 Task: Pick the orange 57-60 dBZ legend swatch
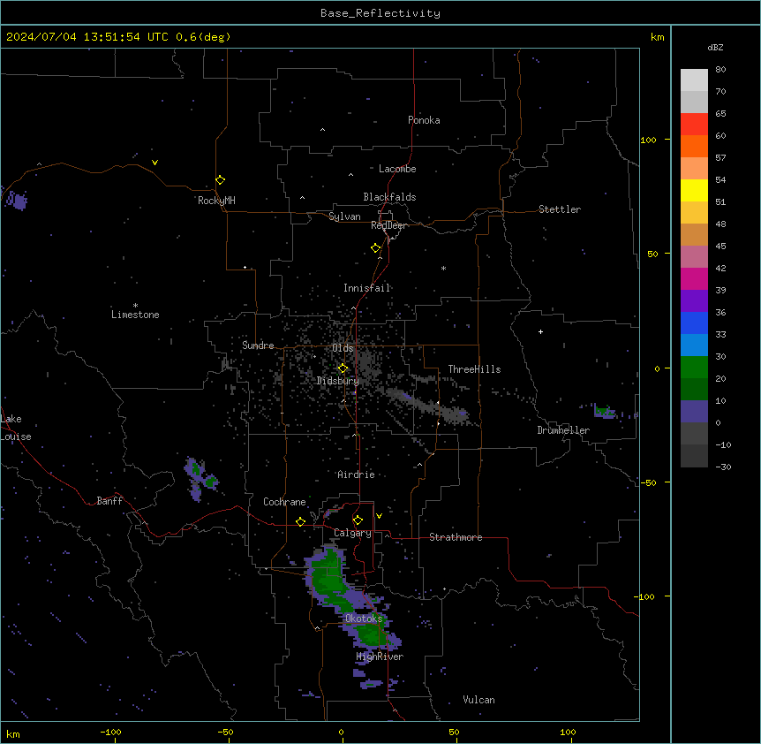[x=694, y=146]
